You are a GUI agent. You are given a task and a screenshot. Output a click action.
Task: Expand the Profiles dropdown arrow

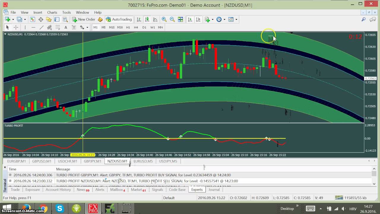point(25,19)
